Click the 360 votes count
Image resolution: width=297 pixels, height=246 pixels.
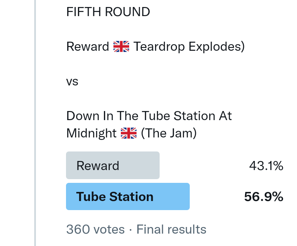point(95,229)
